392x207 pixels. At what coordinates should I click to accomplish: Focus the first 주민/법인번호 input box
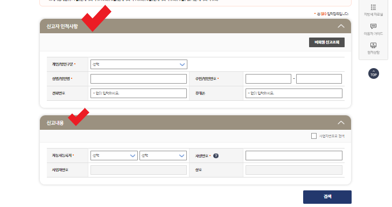(x=268, y=79)
